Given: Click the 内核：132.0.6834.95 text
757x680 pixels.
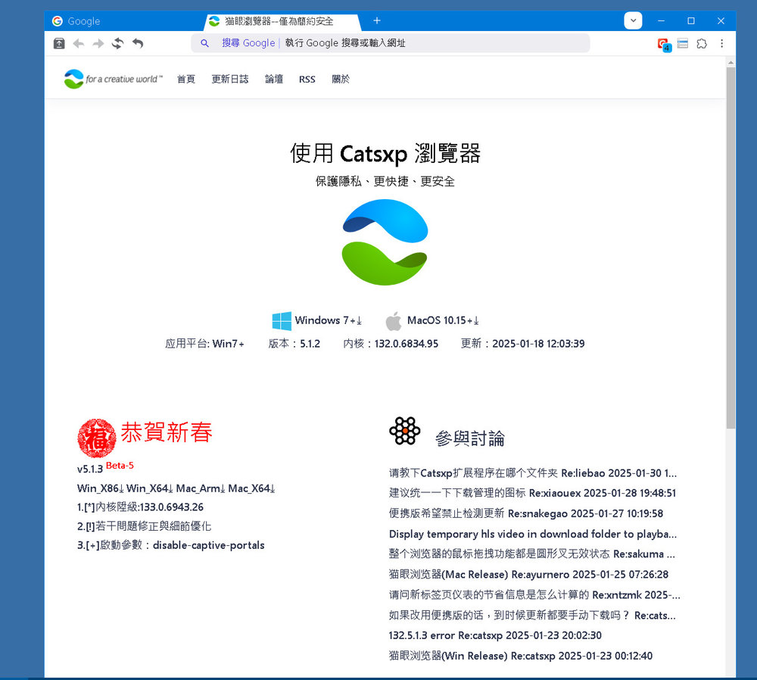Looking at the screenshot, I should [x=391, y=343].
